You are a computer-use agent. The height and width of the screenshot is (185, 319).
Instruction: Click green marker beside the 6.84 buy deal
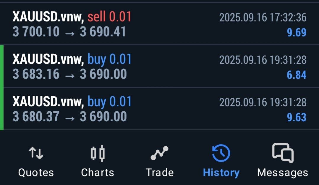click(x=2, y=66)
